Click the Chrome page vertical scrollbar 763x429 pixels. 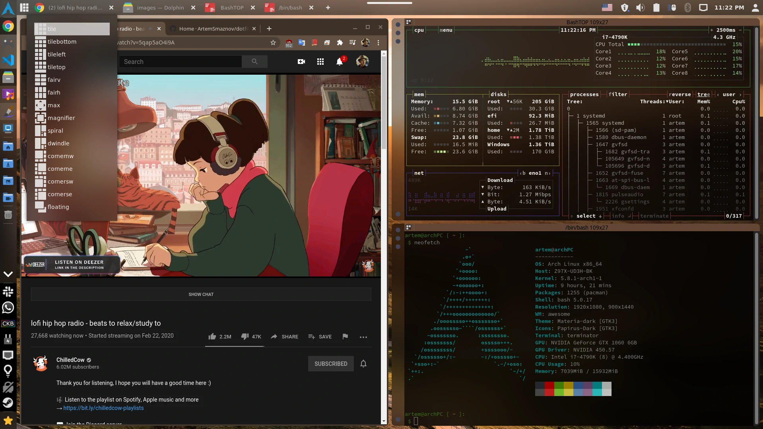[384, 102]
